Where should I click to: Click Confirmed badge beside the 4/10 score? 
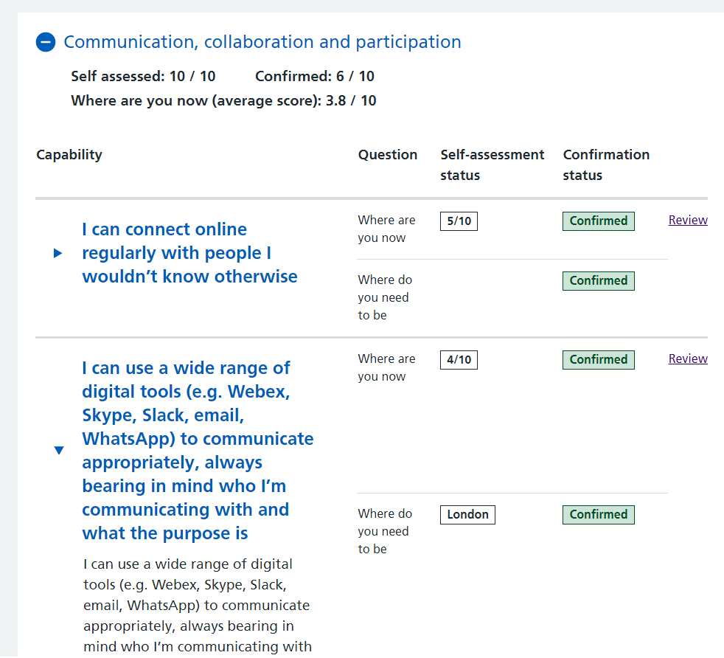[x=598, y=360]
